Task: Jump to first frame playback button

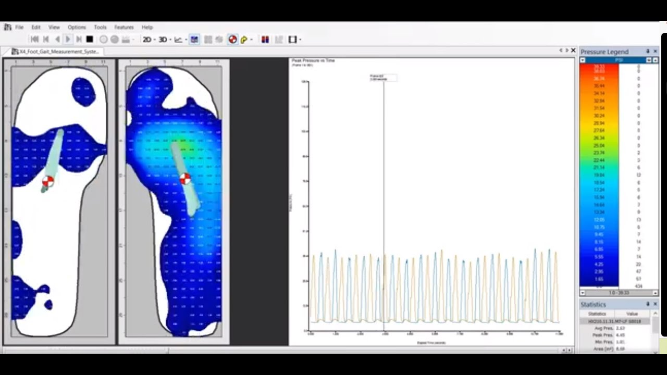Action: (x=34, y=39)
